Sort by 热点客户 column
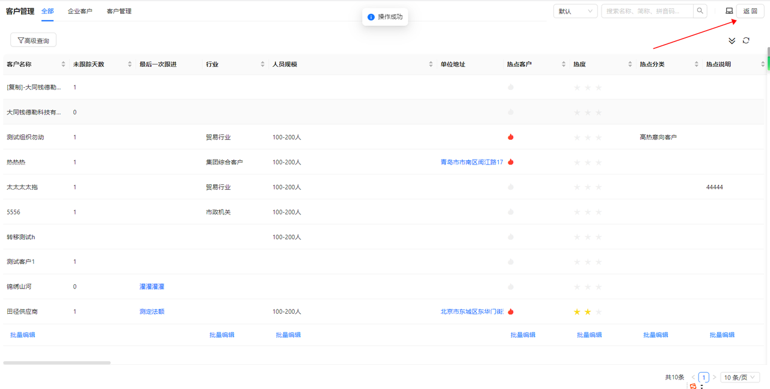Screen dimensions: 770x389 [564, 64]
